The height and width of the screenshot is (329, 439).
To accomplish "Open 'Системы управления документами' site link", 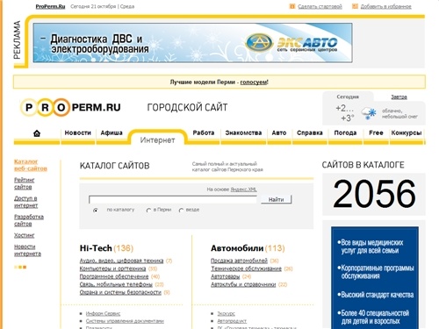I will 125,321.
